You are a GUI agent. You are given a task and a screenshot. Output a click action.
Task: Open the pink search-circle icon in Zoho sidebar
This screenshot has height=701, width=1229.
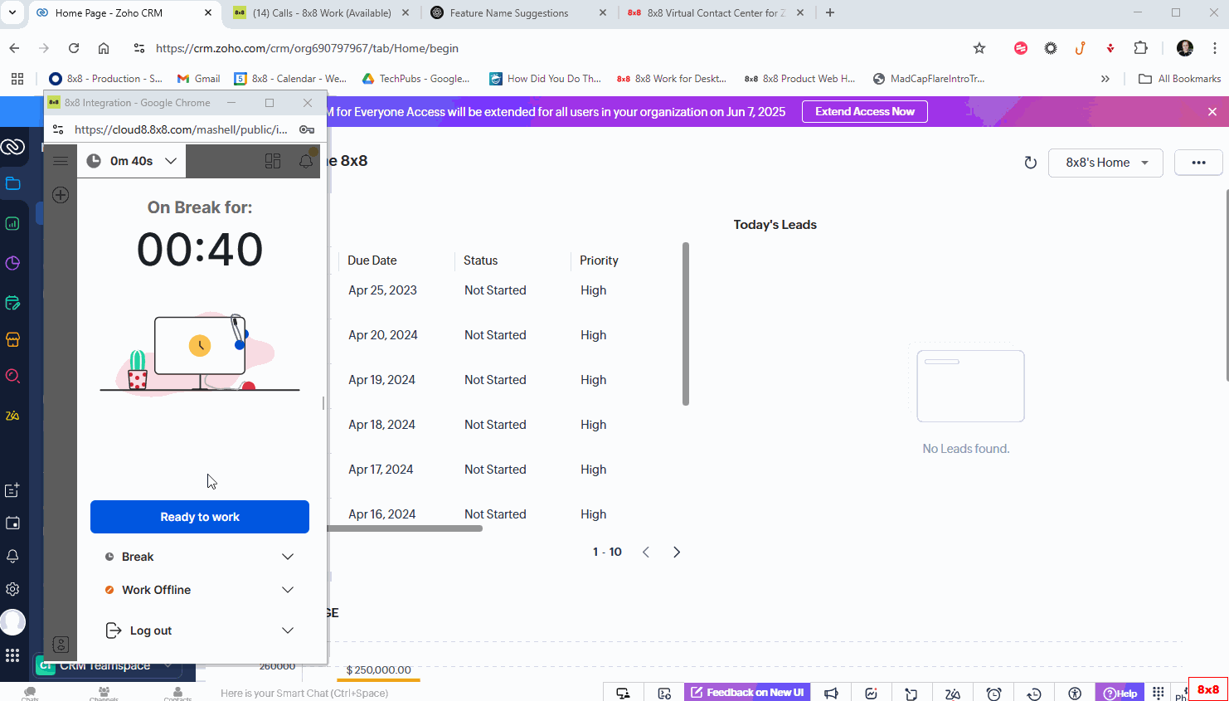pos(12,376)
